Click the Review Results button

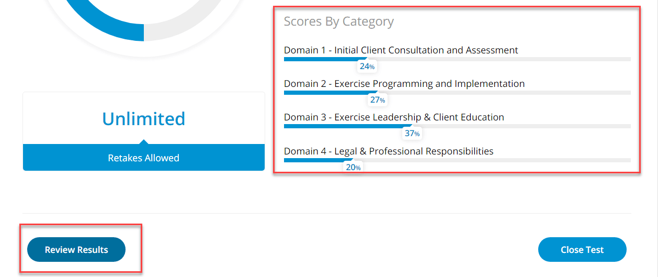tap(76, 250)
